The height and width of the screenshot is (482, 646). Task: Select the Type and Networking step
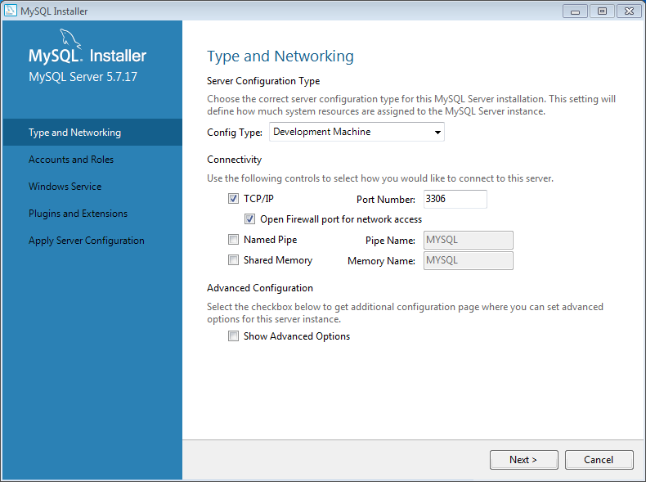pyautogui.click(x=74, y=133)
